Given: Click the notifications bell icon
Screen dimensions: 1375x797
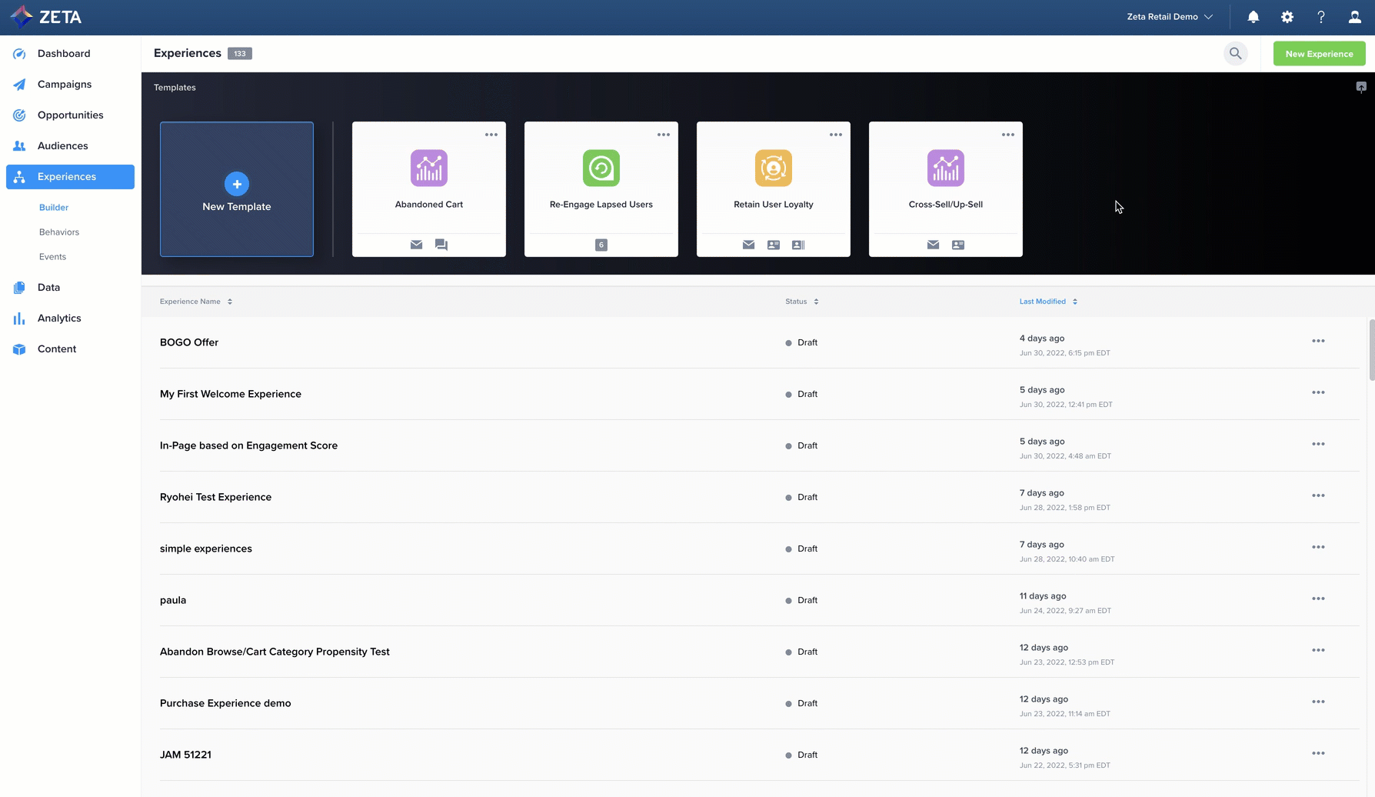Looking at the screenshot, I should (1253, 17).
